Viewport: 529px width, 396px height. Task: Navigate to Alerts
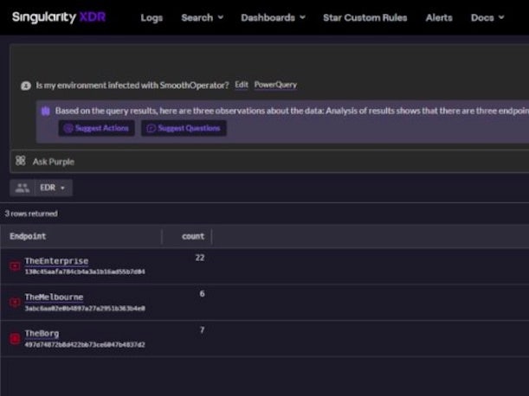439,17
